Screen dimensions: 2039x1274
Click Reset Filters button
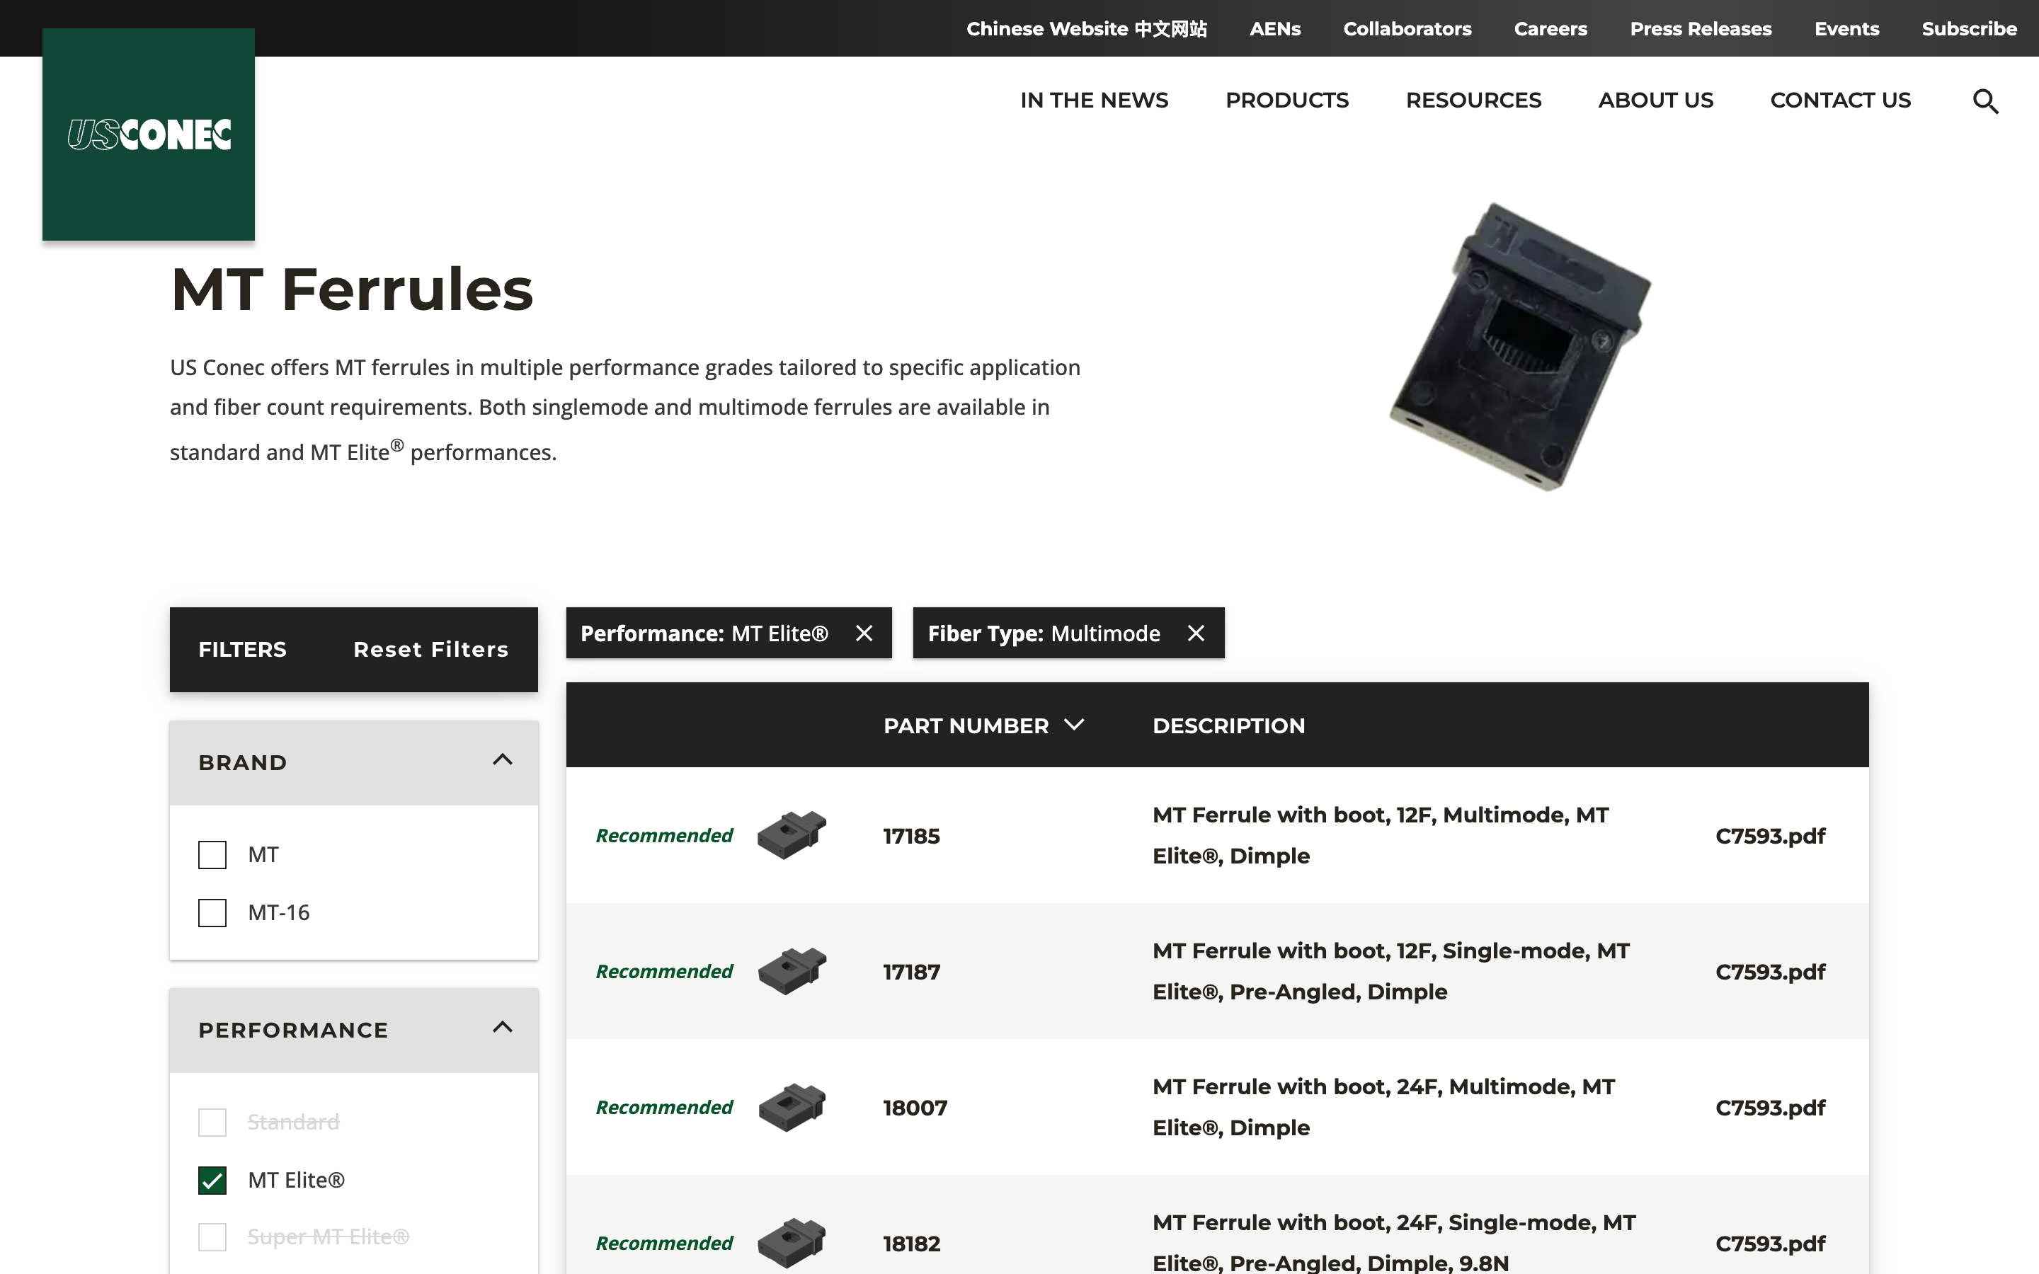(430, 650)
